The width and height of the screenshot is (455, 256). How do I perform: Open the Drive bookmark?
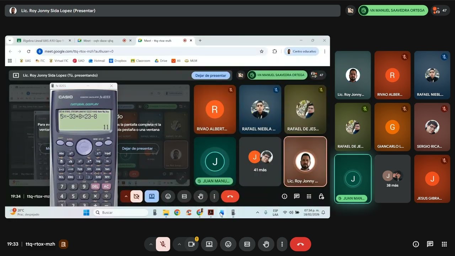coord(161,61)
